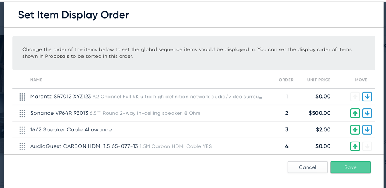
Task: Grab drag handle of AudioQuest HDMI row
Action: coord(22,146)
